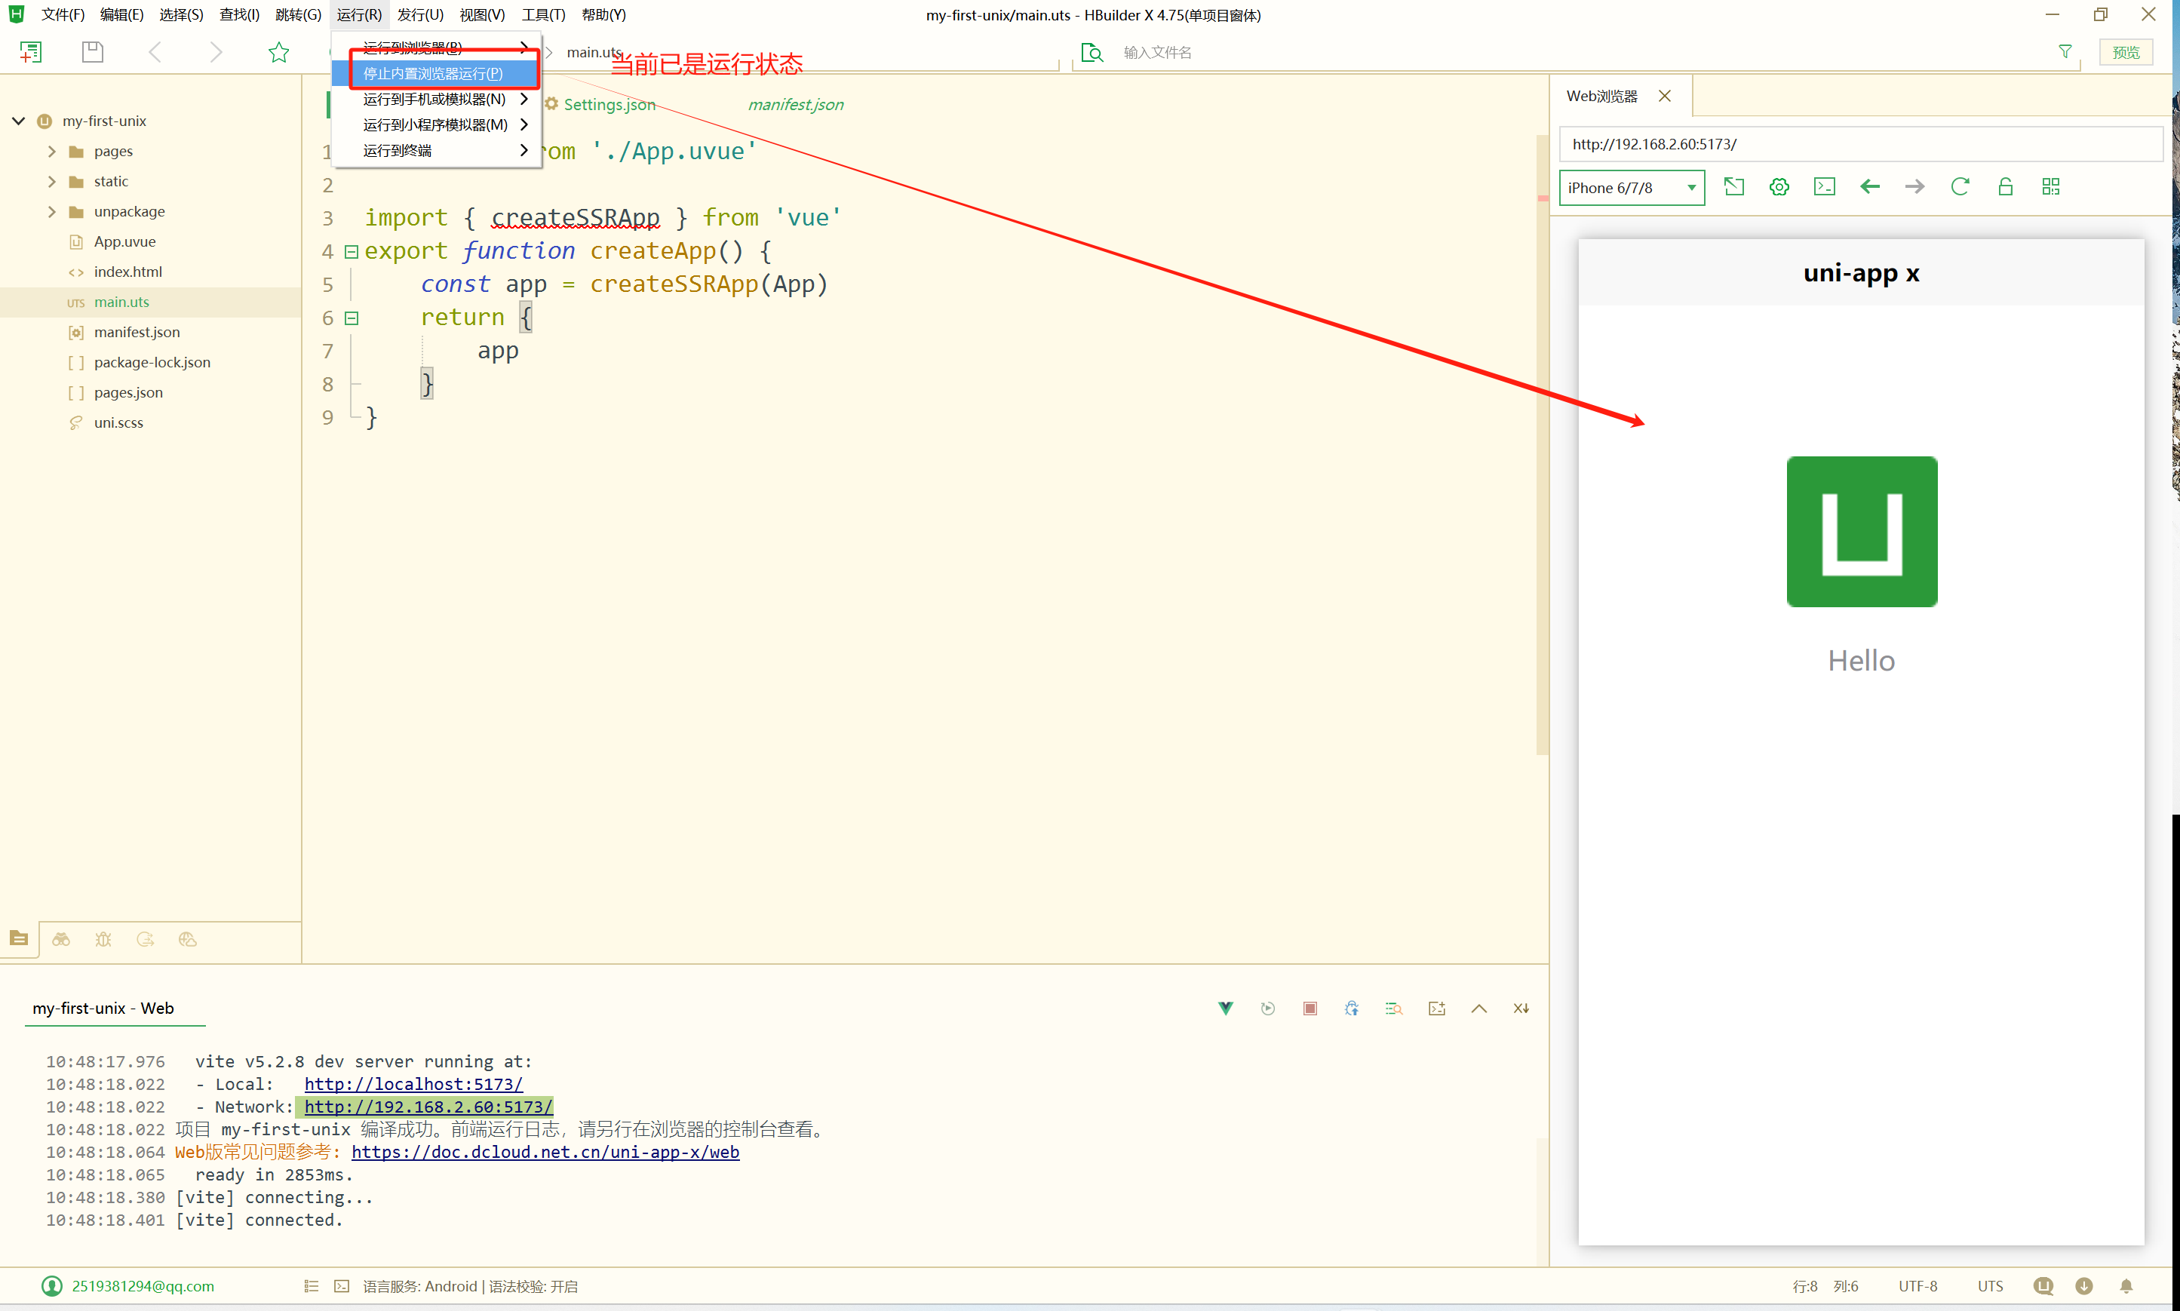Expand the pages folder
The image size is (2180, 1311).
[x=52, y=151]
